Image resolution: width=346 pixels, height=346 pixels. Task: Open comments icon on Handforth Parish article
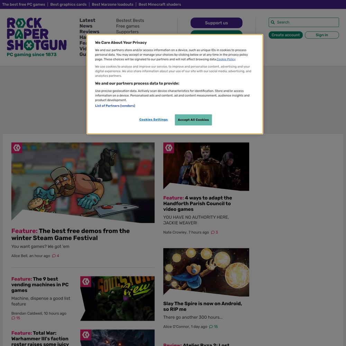pos(213,233)
